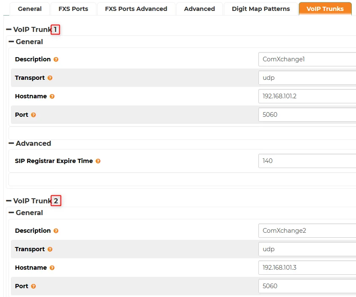Image resolution: width=356 pixels, height=297 pixels.
Task: Open help icon for VoIP Trunk 2 Port
Action: [x=33, y=286]
